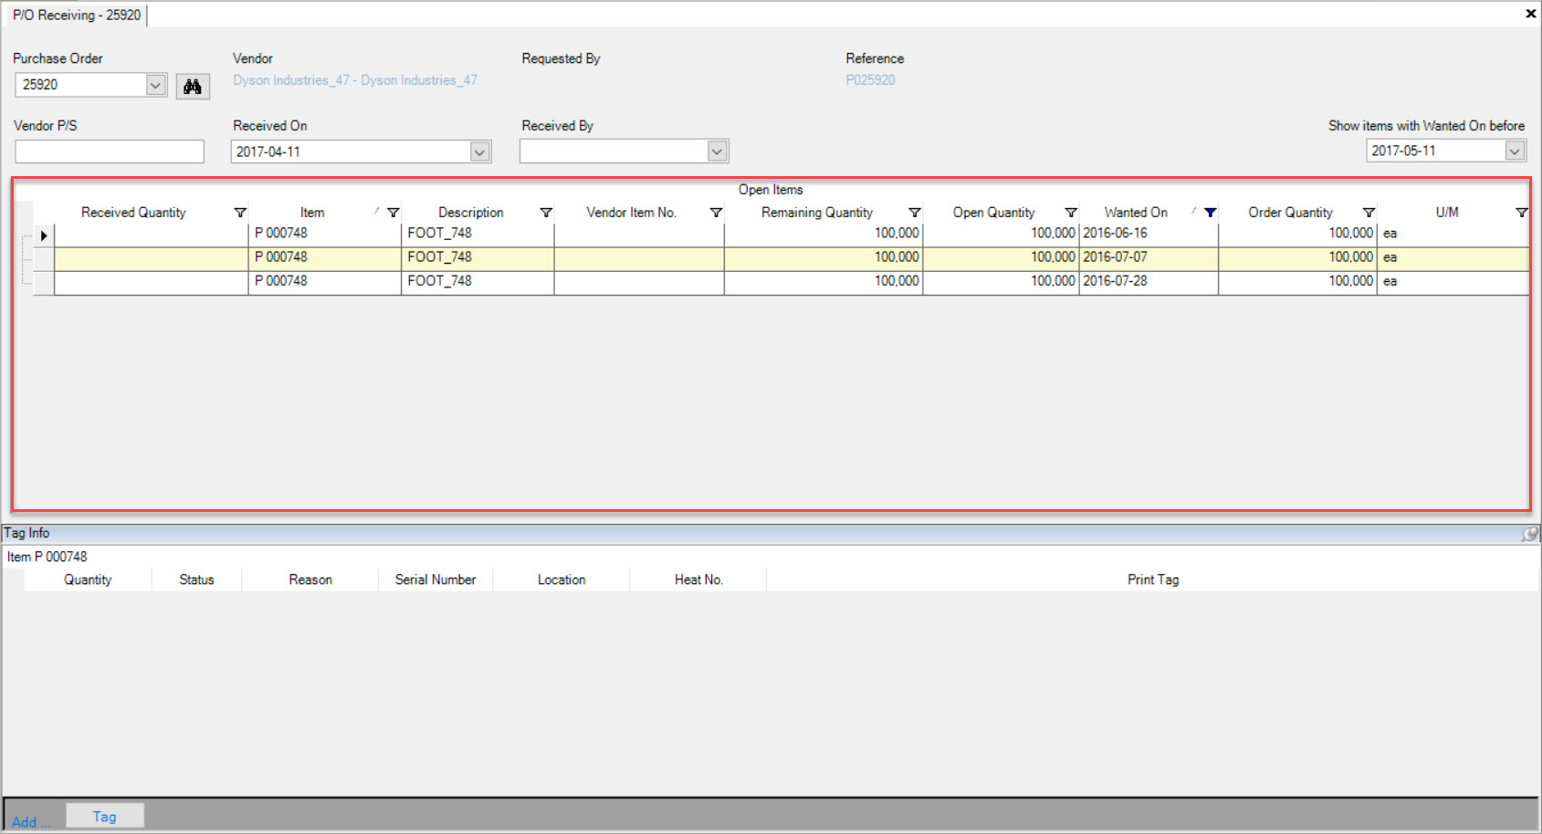Click Received Quantity cell of 2016-07-07 row
The height and width of the screenshot is (834, 1542).
152,258
